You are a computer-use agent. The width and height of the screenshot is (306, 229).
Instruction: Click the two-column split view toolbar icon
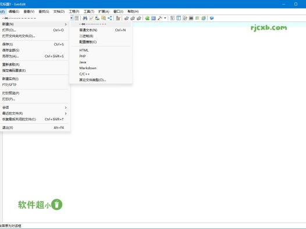click(179, 18)
